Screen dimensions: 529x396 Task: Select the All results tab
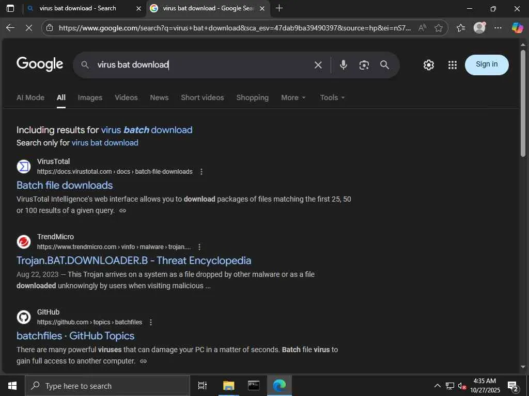pos(61,97)
